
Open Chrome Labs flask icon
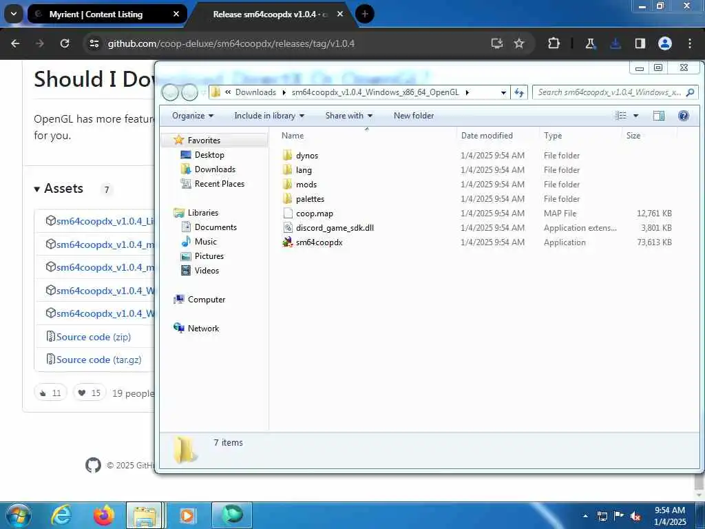[590, 43]
